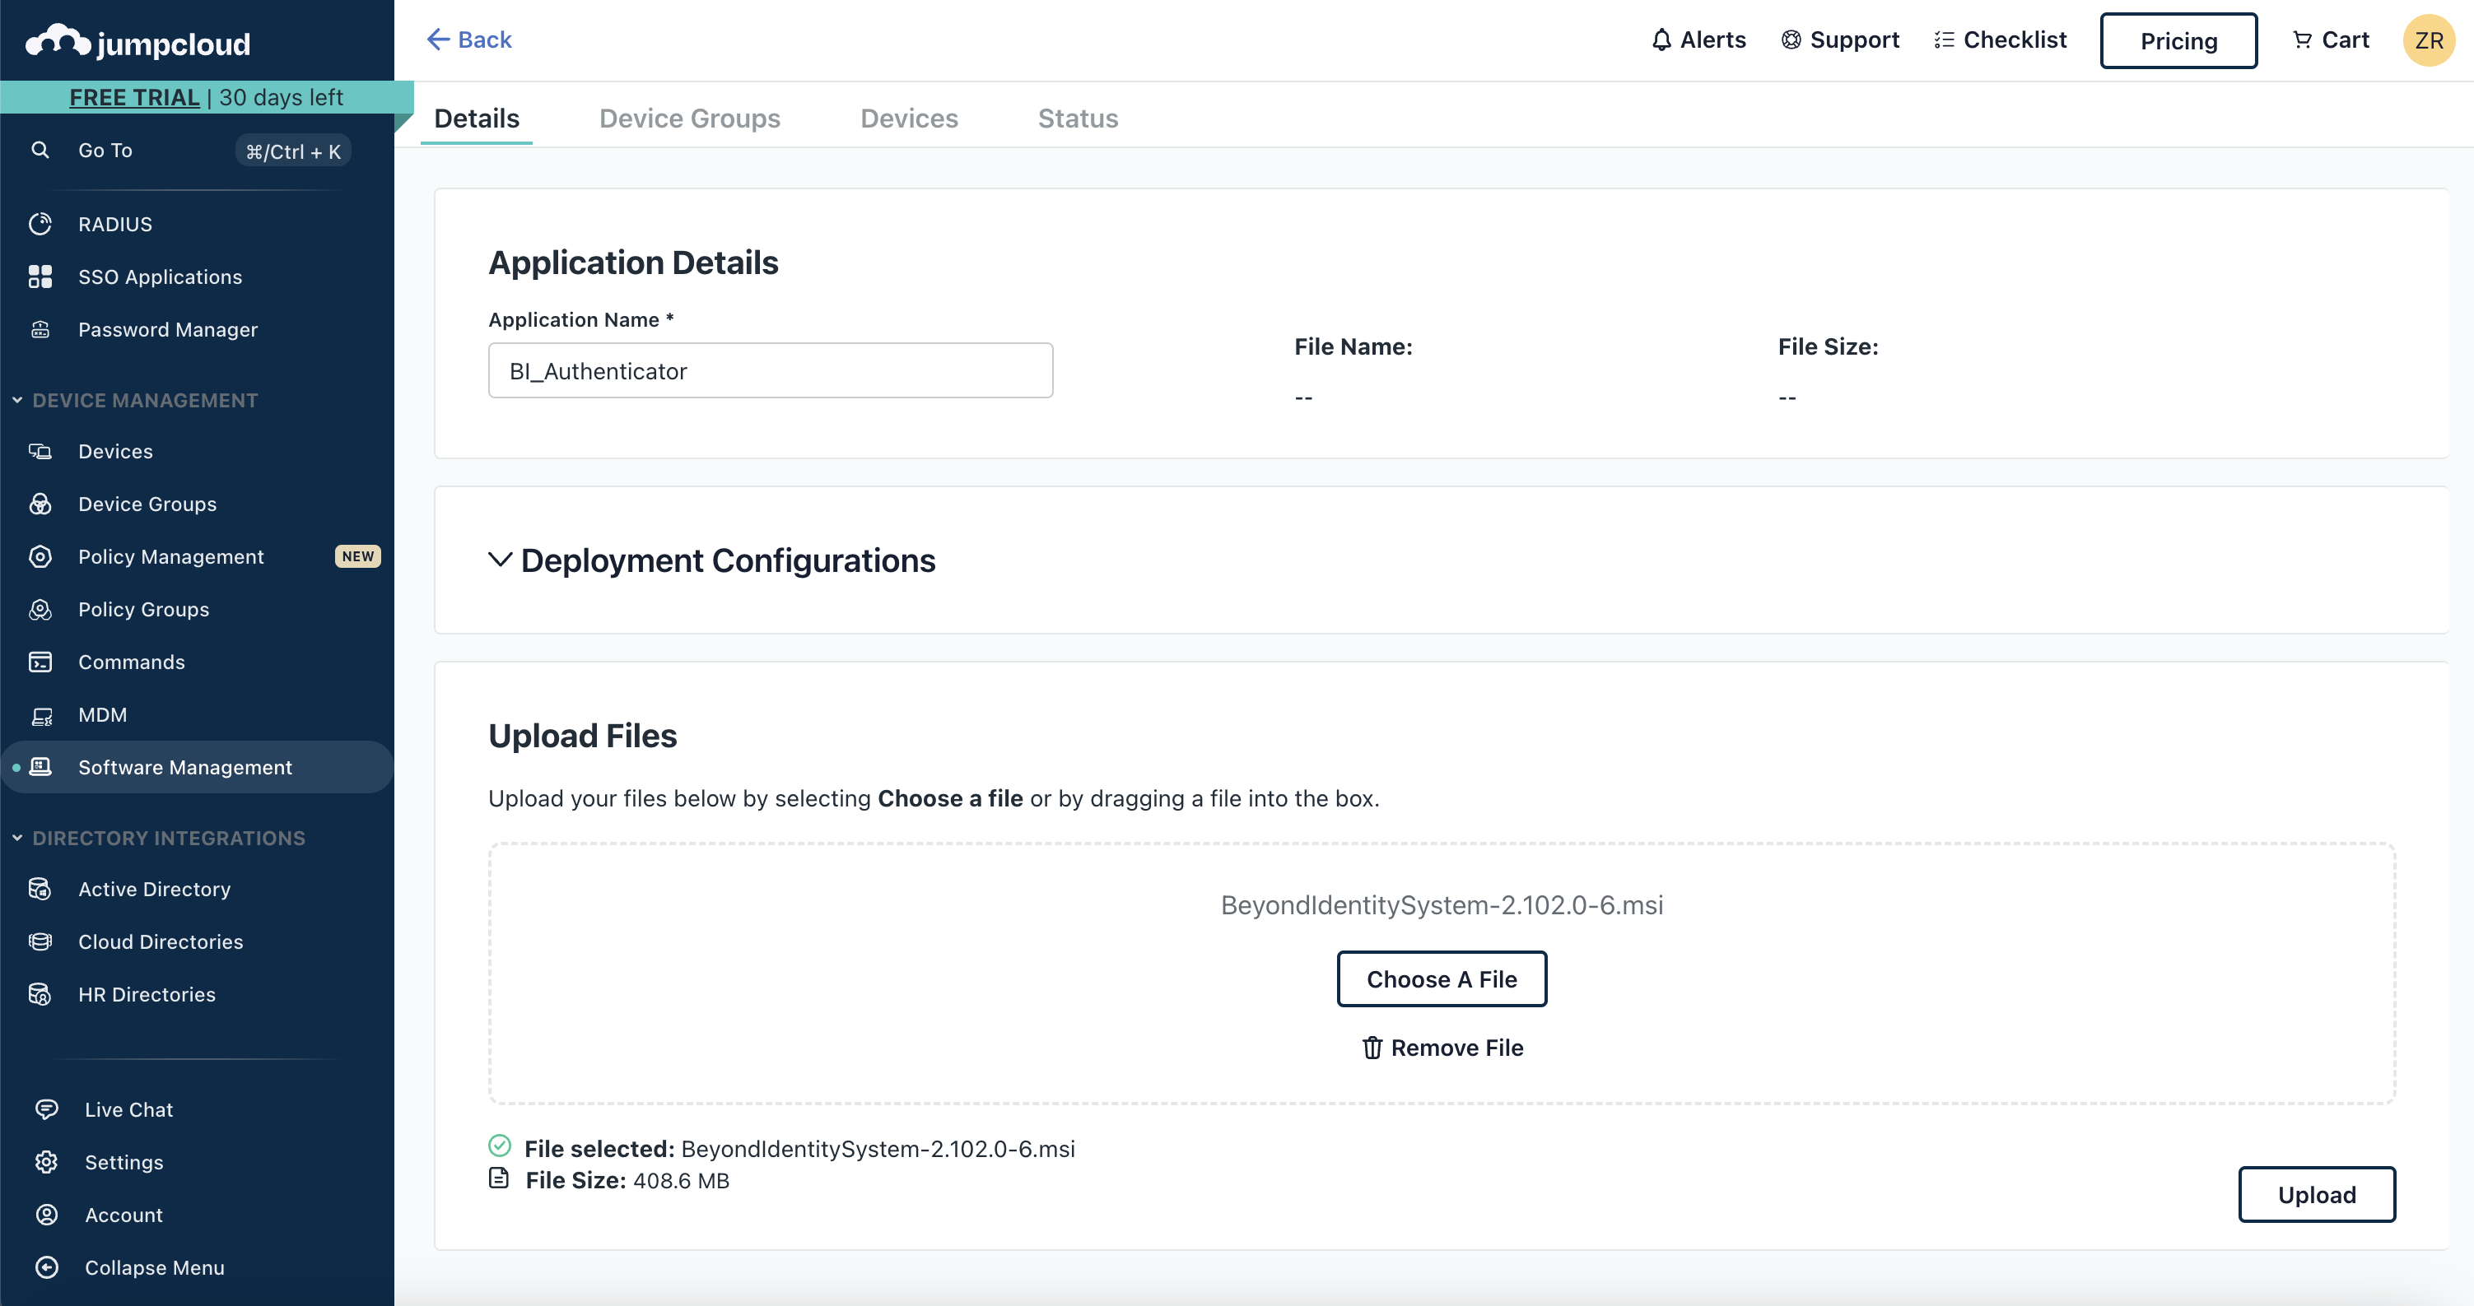Click the BeyondIdentitySystem-2.102.0-6.msi name in drop box
This screenshot has height=1306, width=2474.
coord(1442,904)
